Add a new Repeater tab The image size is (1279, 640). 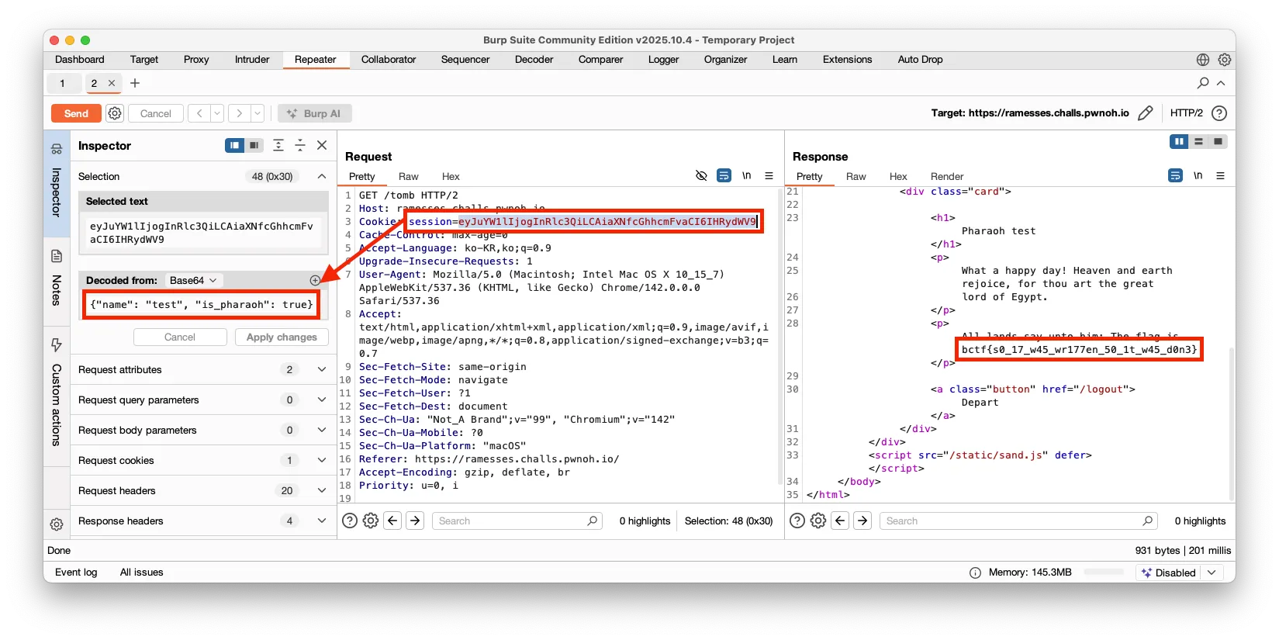[x=135, y=83]
